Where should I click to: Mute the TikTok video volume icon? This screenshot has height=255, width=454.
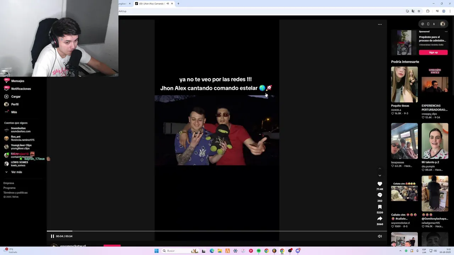click(380, 236)
